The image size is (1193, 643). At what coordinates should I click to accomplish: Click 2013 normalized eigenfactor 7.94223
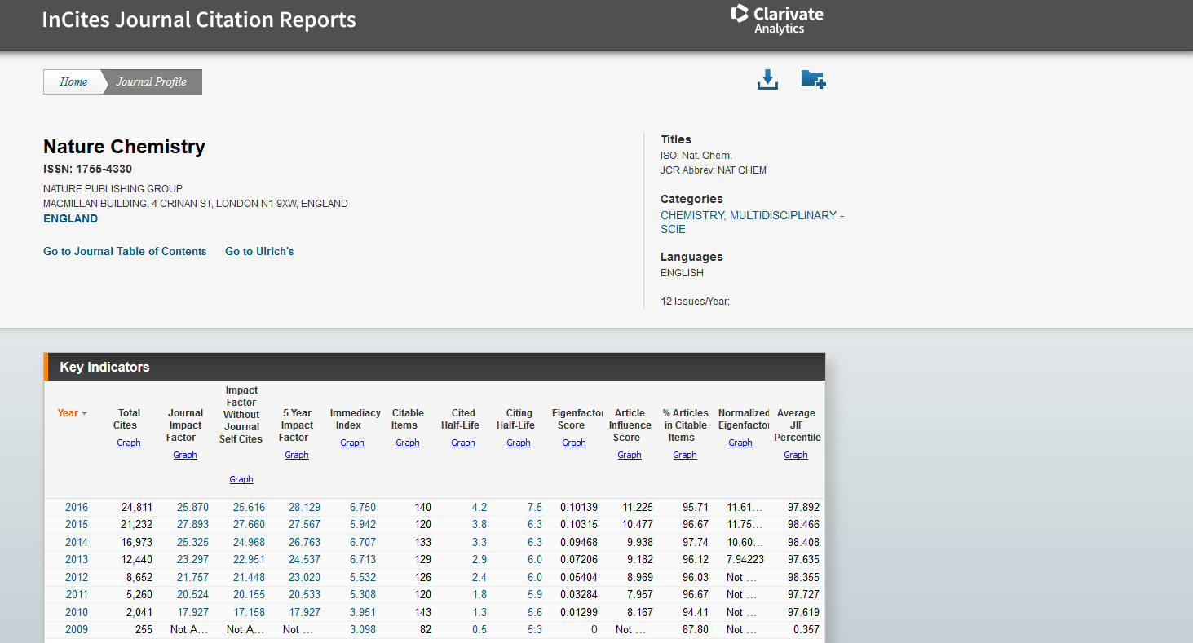pyautogui.click(x=745, y=559)
